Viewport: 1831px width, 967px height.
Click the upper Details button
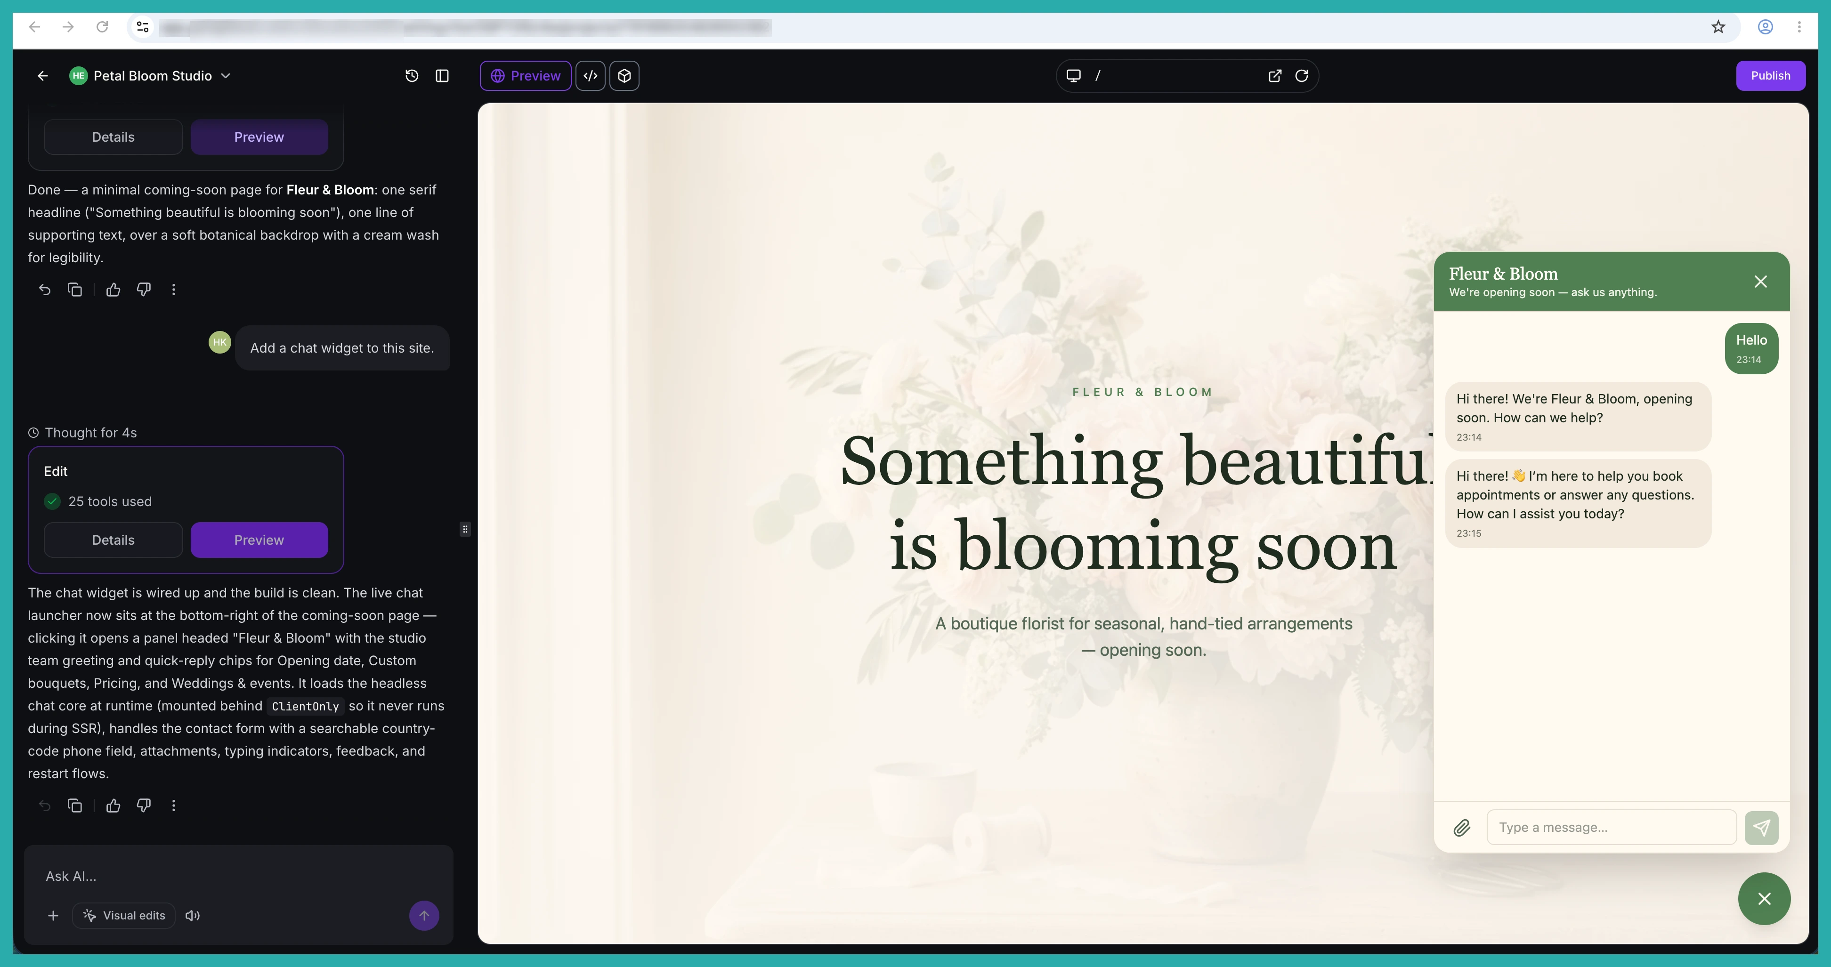point(113,137)
